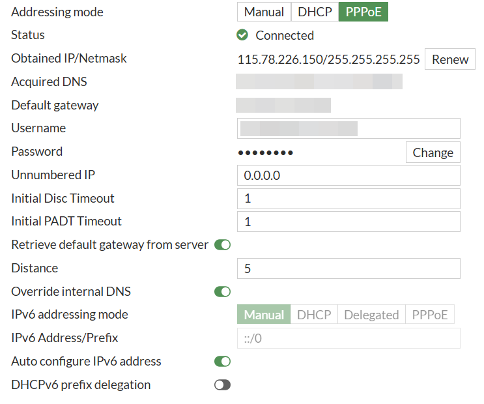Click the IPv6 Address/Prefix field
The image size is (484, 404).
[x=349, y=338]
